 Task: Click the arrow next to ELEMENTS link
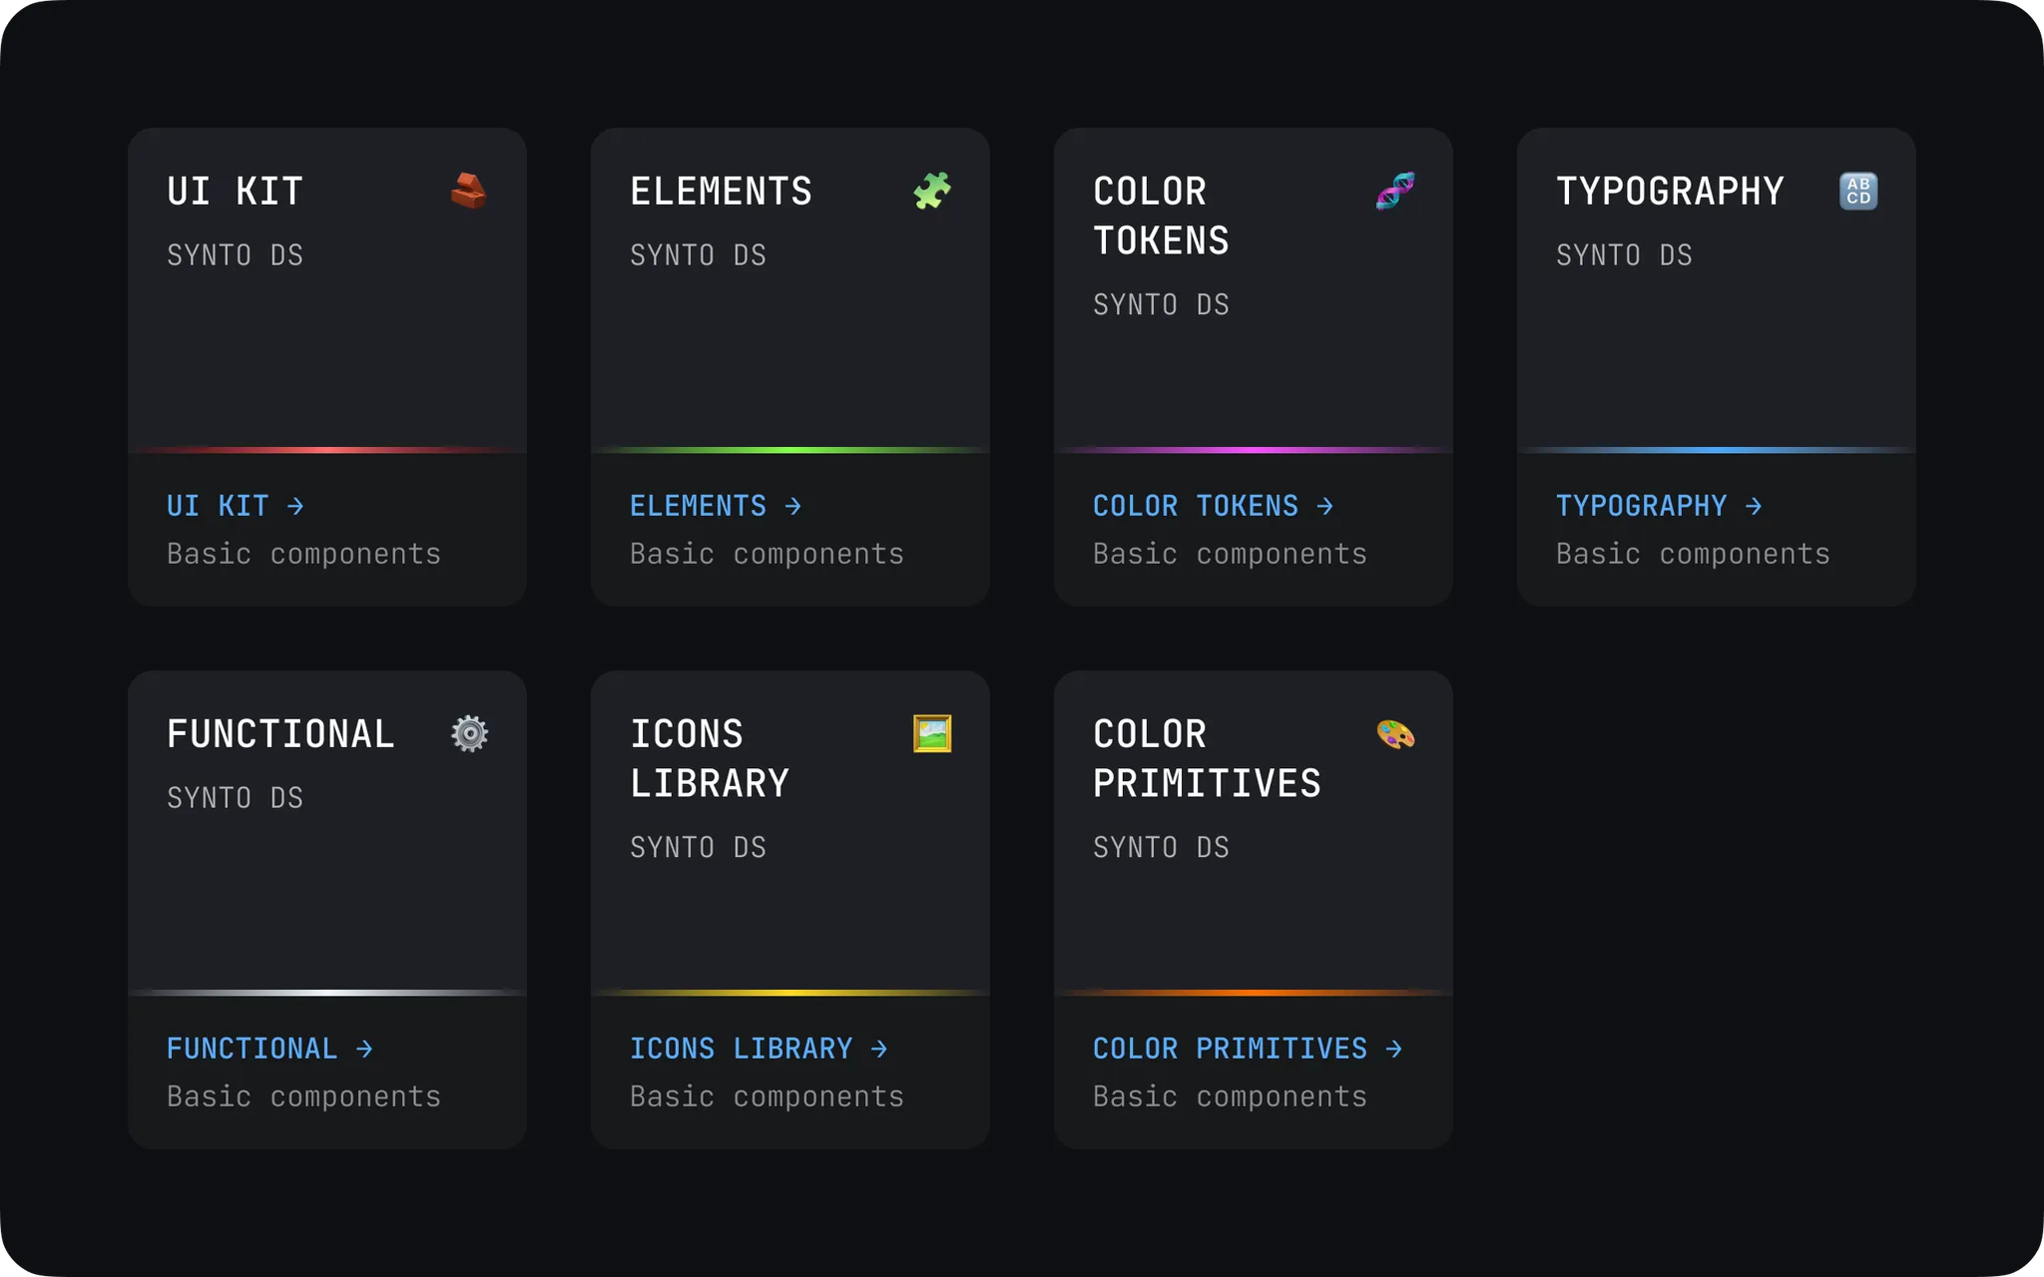(x=793, y=507)
